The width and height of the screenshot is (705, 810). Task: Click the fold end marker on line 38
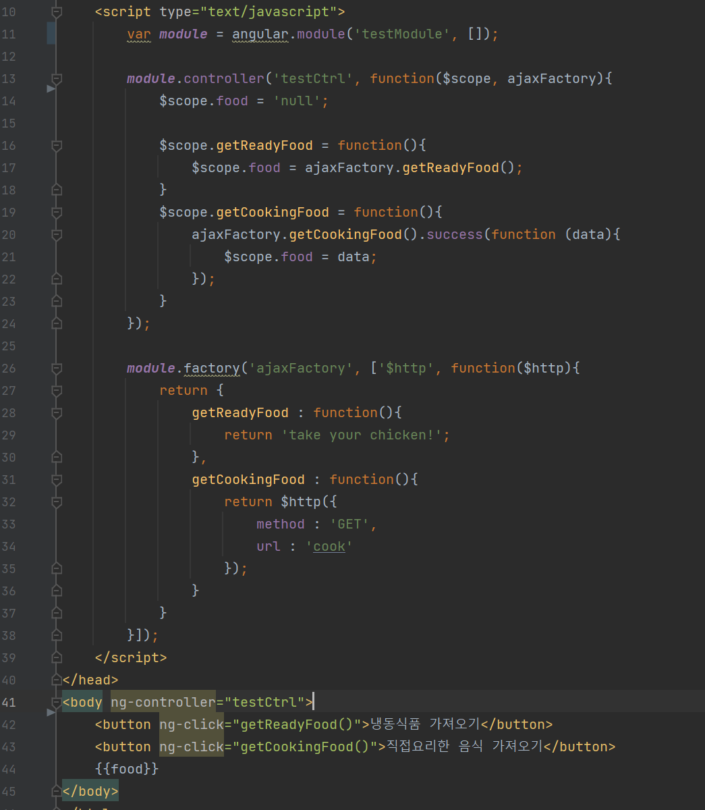coord(57,635)
